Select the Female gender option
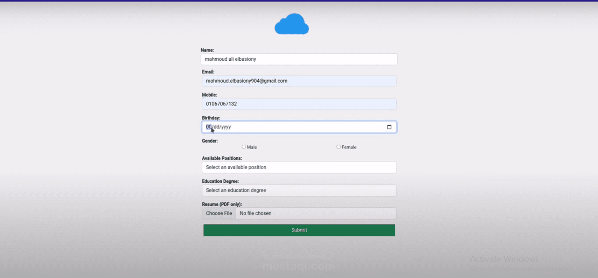Screen dimensions: 598x278 tap(339, 147)
